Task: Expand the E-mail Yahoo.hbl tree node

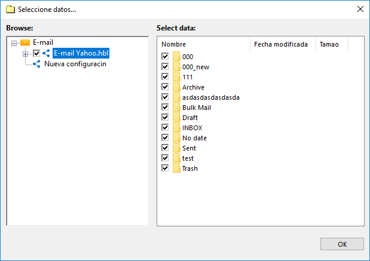Action: point(25,54)
